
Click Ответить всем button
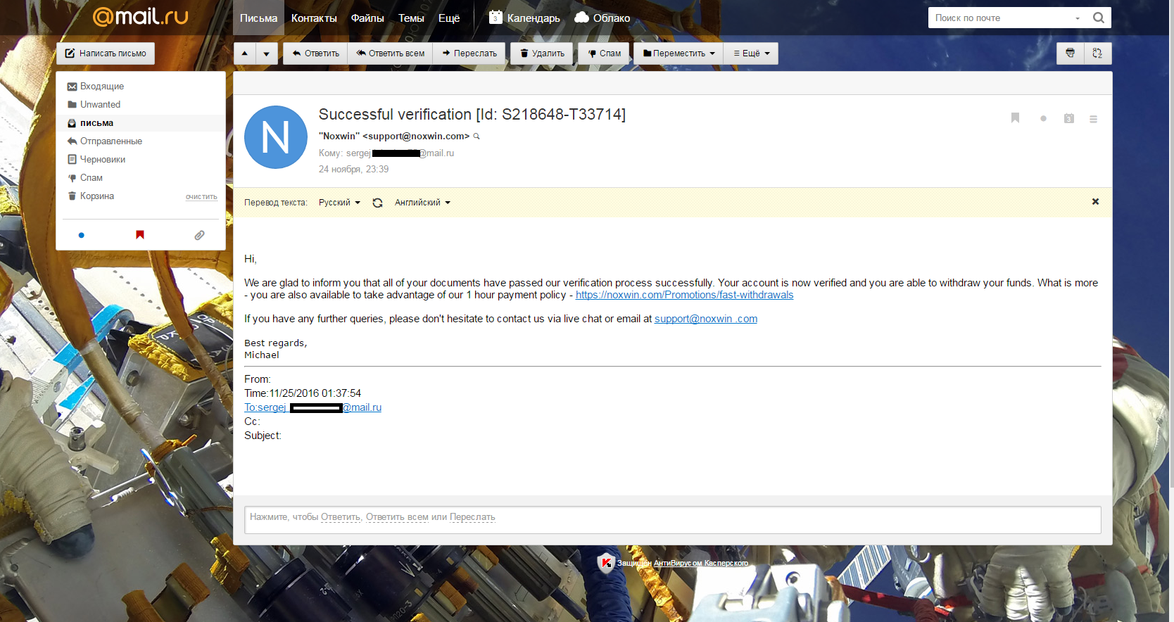[x=390, y=53]
